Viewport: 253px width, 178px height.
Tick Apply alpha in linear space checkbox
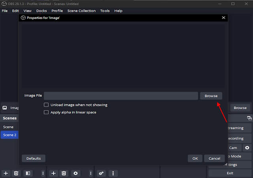tap(46, 112)
